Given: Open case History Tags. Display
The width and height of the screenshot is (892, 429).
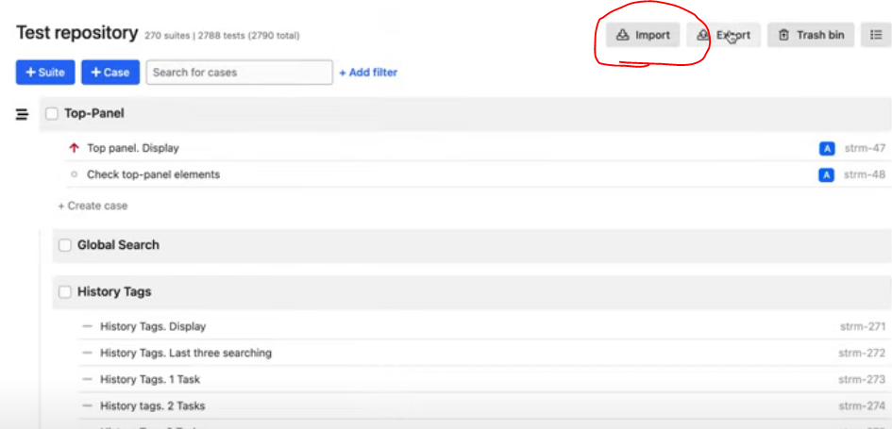Looking at the screenshot, I should (153, 327).
